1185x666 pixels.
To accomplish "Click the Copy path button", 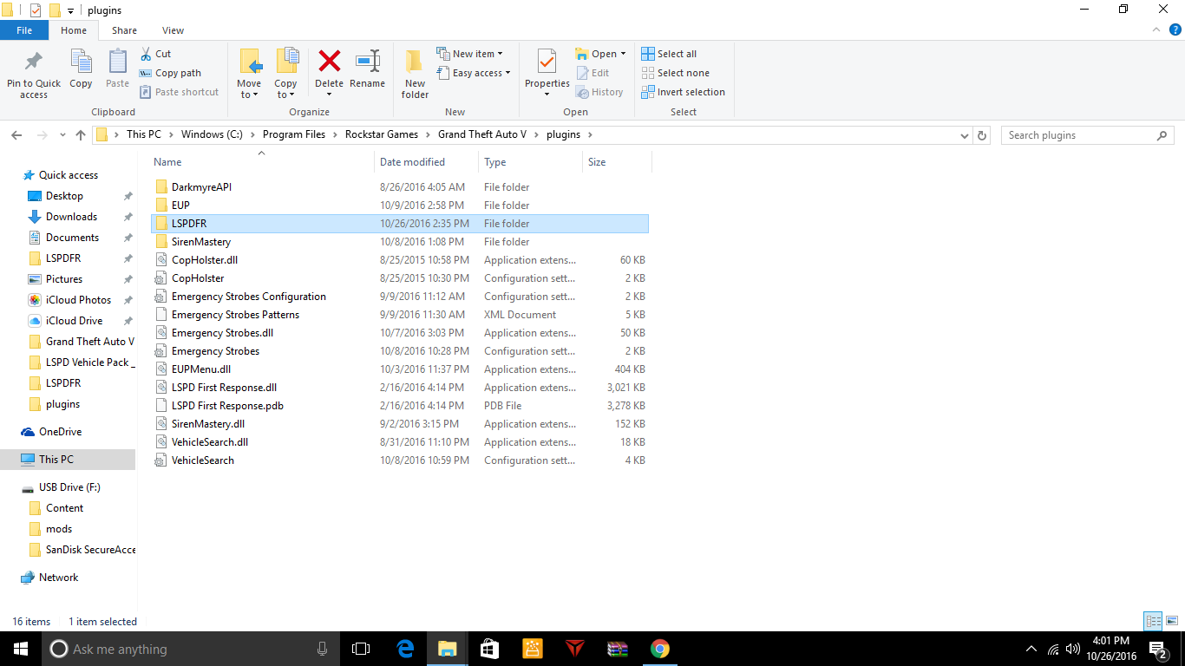I will 171,73.
